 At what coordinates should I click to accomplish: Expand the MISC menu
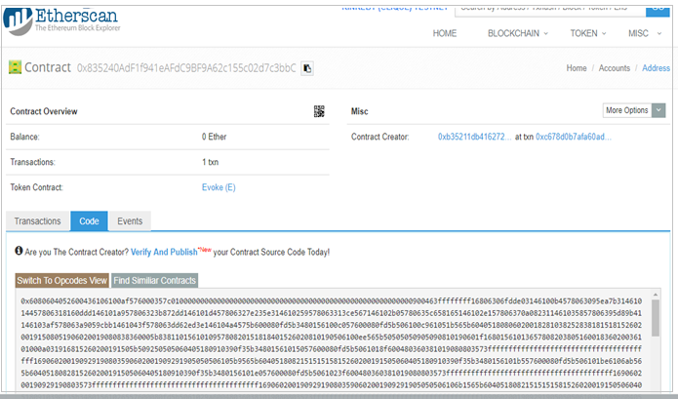tap(645, 33)
